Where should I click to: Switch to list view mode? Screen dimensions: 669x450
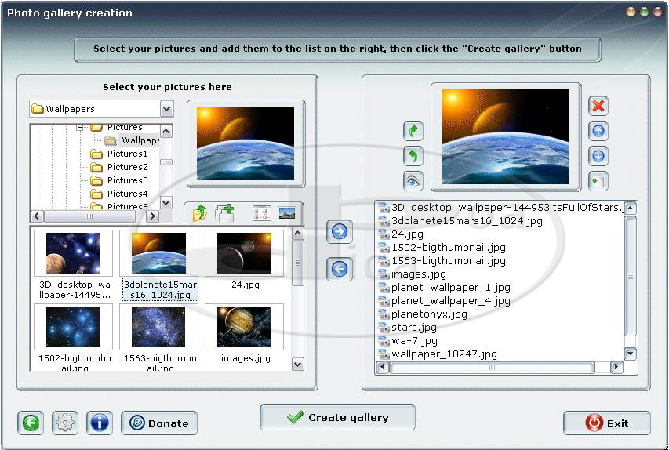262,212
